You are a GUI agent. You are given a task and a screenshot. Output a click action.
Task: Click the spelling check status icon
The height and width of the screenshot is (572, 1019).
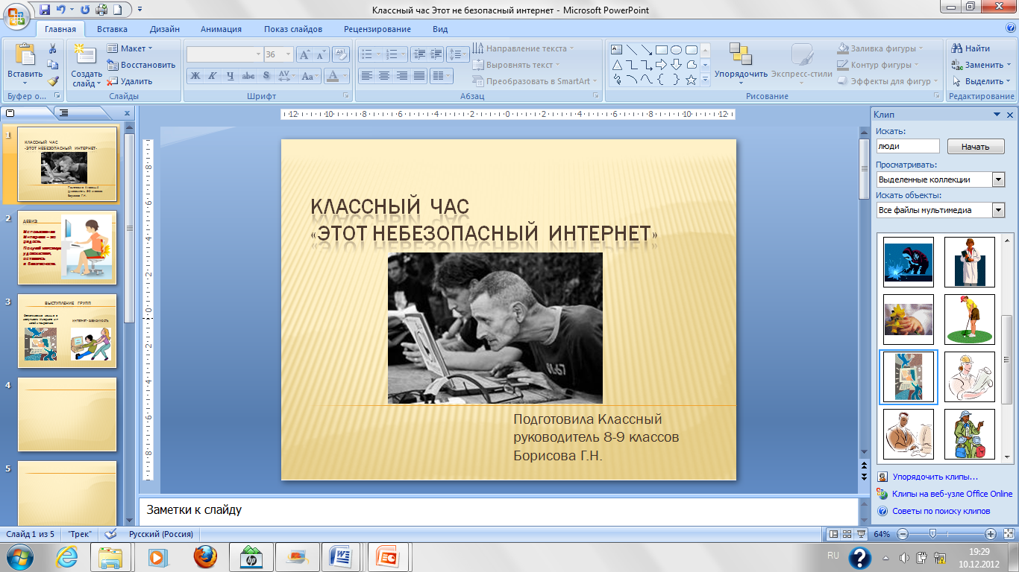tap(111, 534)
